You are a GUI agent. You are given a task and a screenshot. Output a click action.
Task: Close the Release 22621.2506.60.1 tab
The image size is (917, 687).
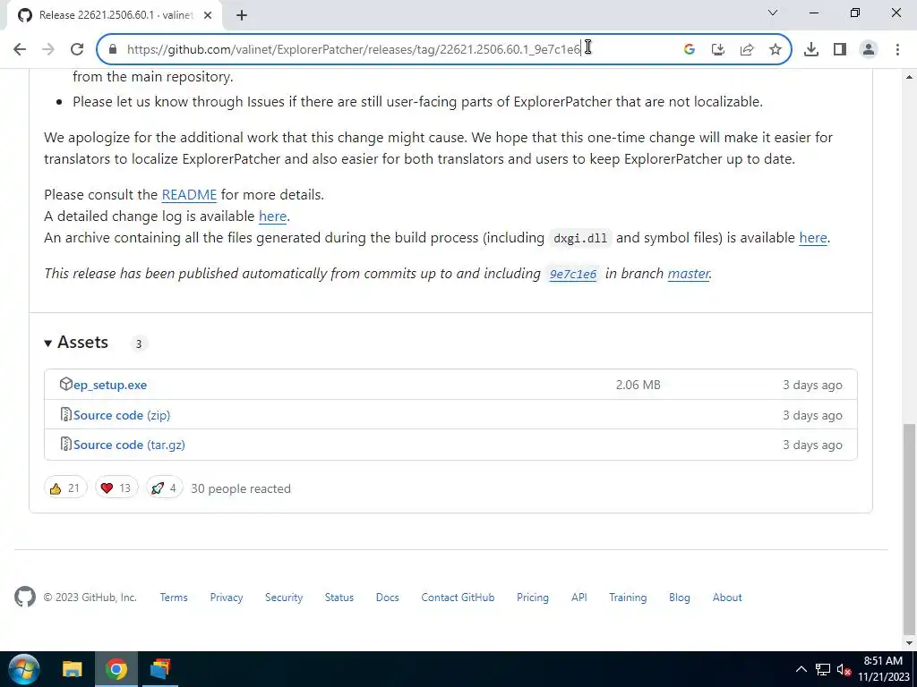click(x=208, y=15)
